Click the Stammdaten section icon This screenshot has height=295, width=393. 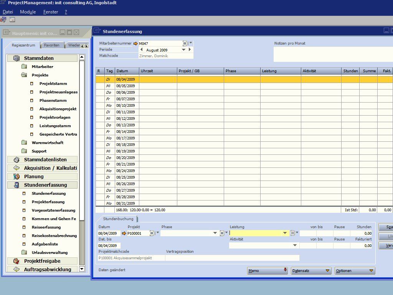pos(17,58)
